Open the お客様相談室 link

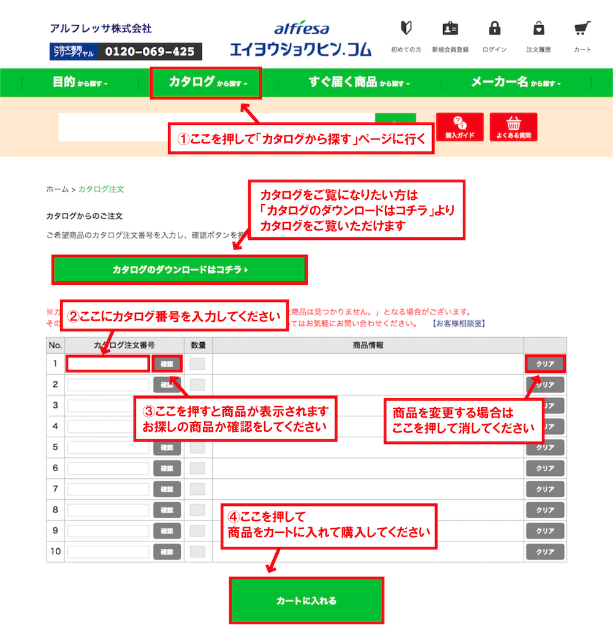[x=459, y=323]
